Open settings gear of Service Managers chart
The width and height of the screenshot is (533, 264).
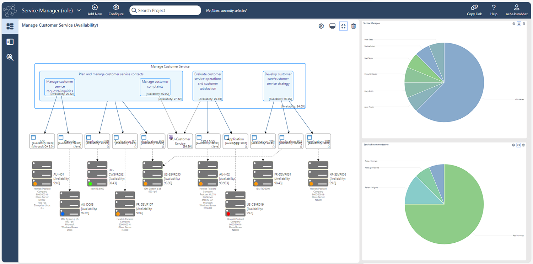[x=513, y=24]
